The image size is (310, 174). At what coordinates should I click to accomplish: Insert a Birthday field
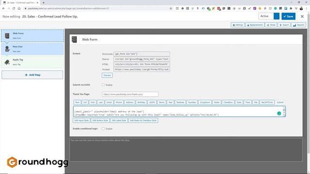[x=141, y=102]
